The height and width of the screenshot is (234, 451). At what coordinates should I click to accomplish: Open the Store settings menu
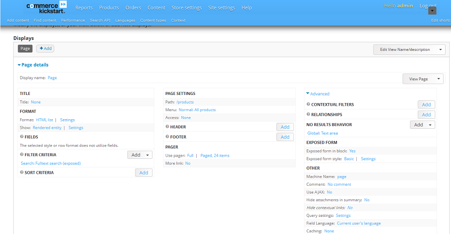[187, 8]
